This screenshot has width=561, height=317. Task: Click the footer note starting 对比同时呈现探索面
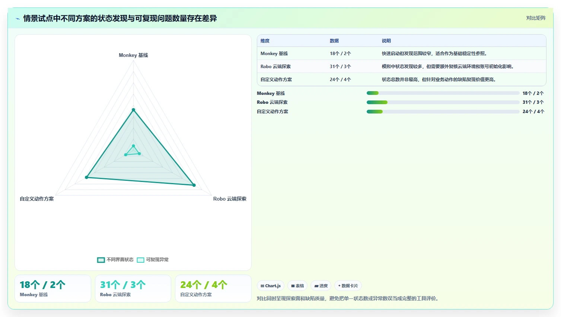point(347,298)
